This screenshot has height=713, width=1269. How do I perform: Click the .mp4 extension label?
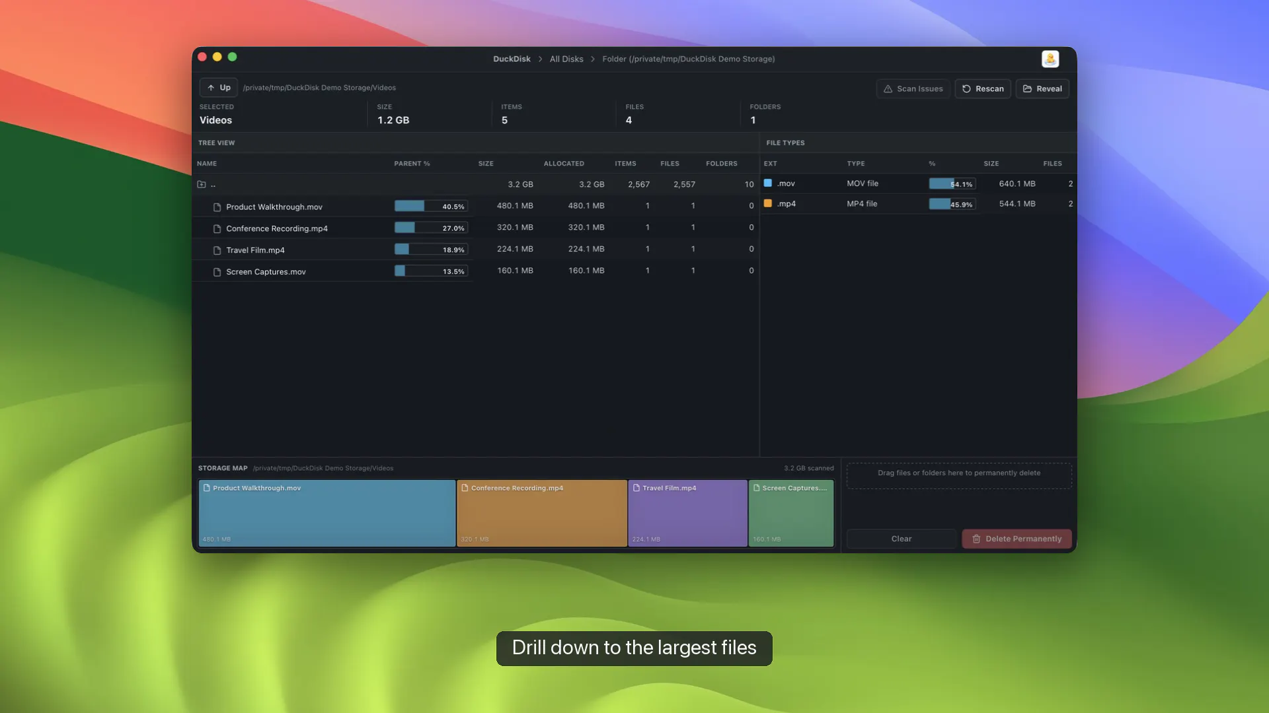click(786, 205)
